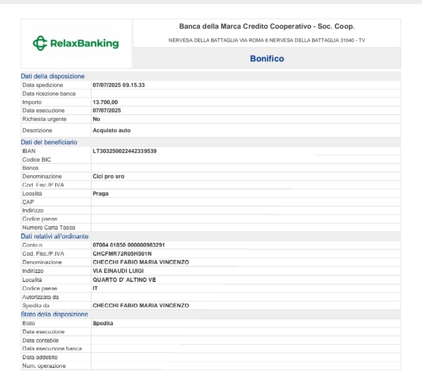Select the Richiesta urgente value No
The image size is (422, 380).
(x=96, y=119)
